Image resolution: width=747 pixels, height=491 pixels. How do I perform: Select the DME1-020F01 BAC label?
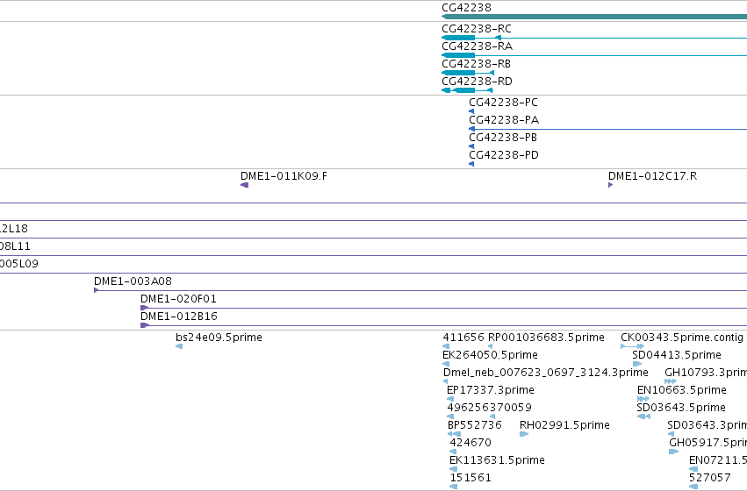(x=179, y=299)
